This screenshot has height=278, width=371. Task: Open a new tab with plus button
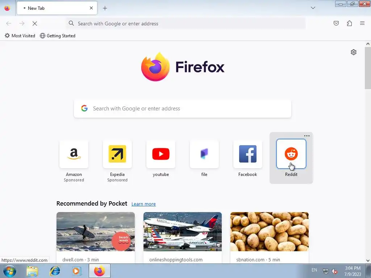[105, 8]
